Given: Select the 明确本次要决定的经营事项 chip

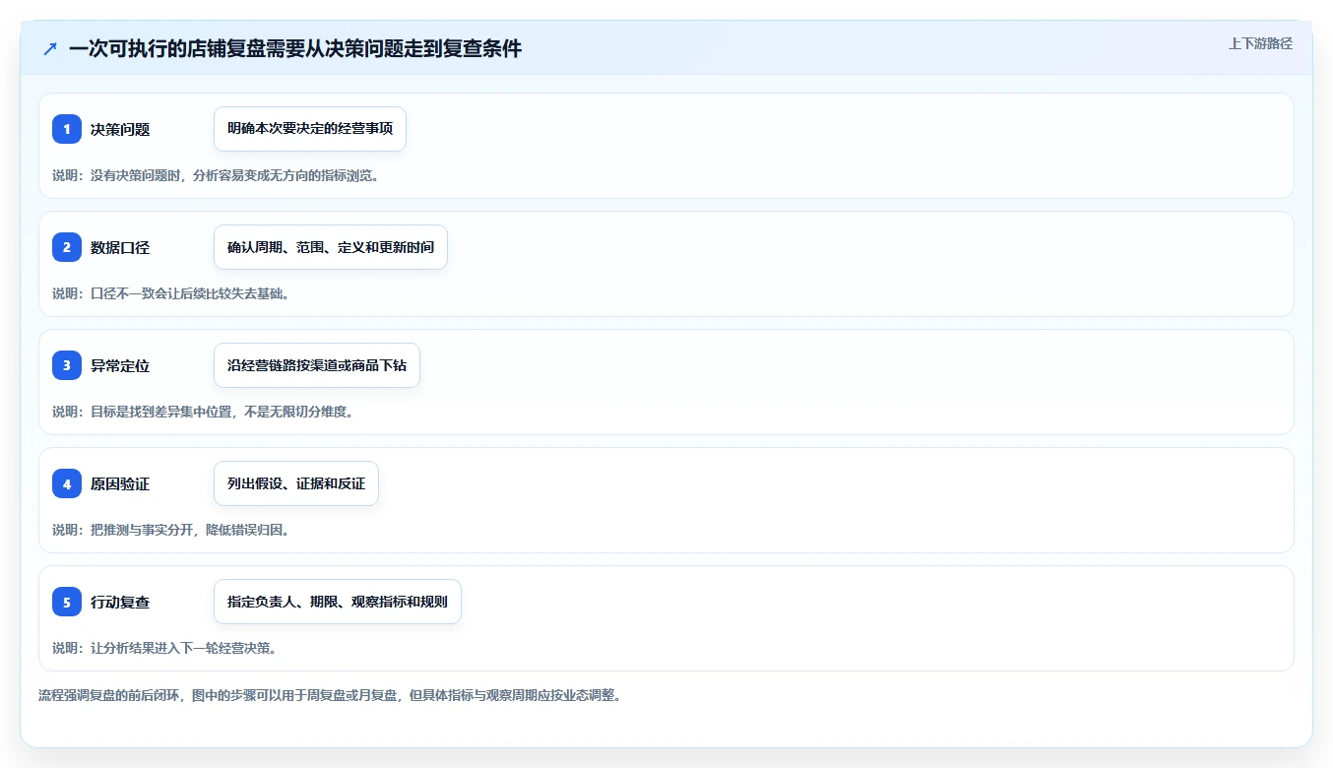Looking at the screenshot, I should (310, 129).
